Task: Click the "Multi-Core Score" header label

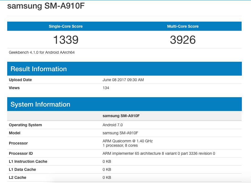Action: (183, 26)
